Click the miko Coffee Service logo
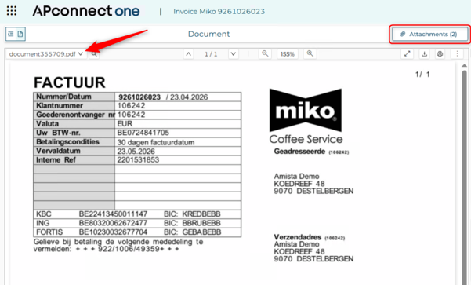This screenshot has height=285, width=471. 306,116
